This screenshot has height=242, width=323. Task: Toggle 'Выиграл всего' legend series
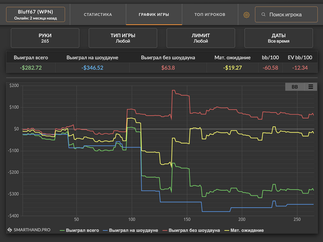coord(79,230)
